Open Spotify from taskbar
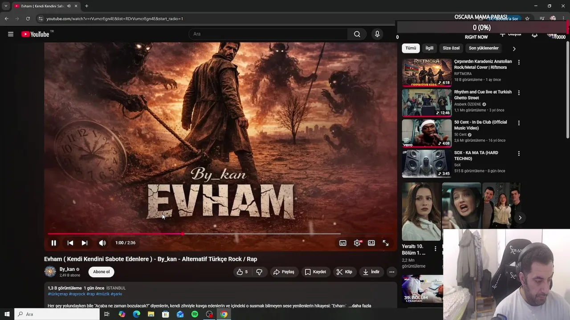This screenshot has height=320, width=570. [195, 314]
